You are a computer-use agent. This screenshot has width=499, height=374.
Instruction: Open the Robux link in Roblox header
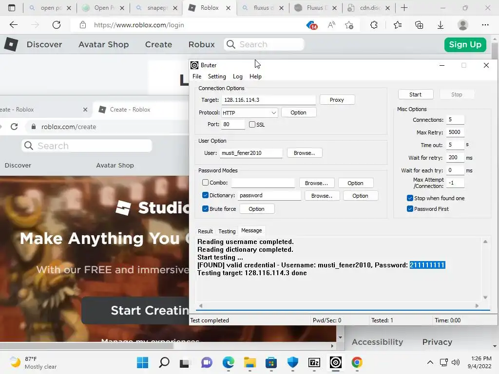click(x=201, y=44)
